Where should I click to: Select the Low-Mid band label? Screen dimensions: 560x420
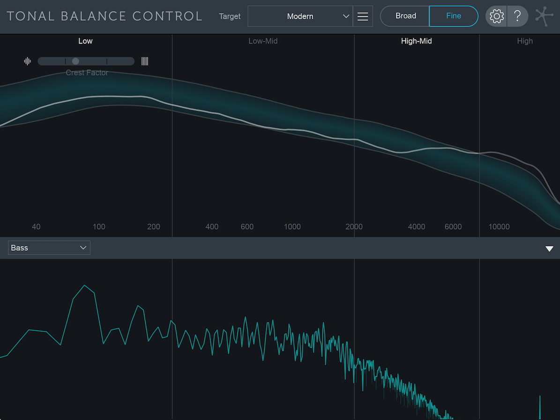click(263, 41)
